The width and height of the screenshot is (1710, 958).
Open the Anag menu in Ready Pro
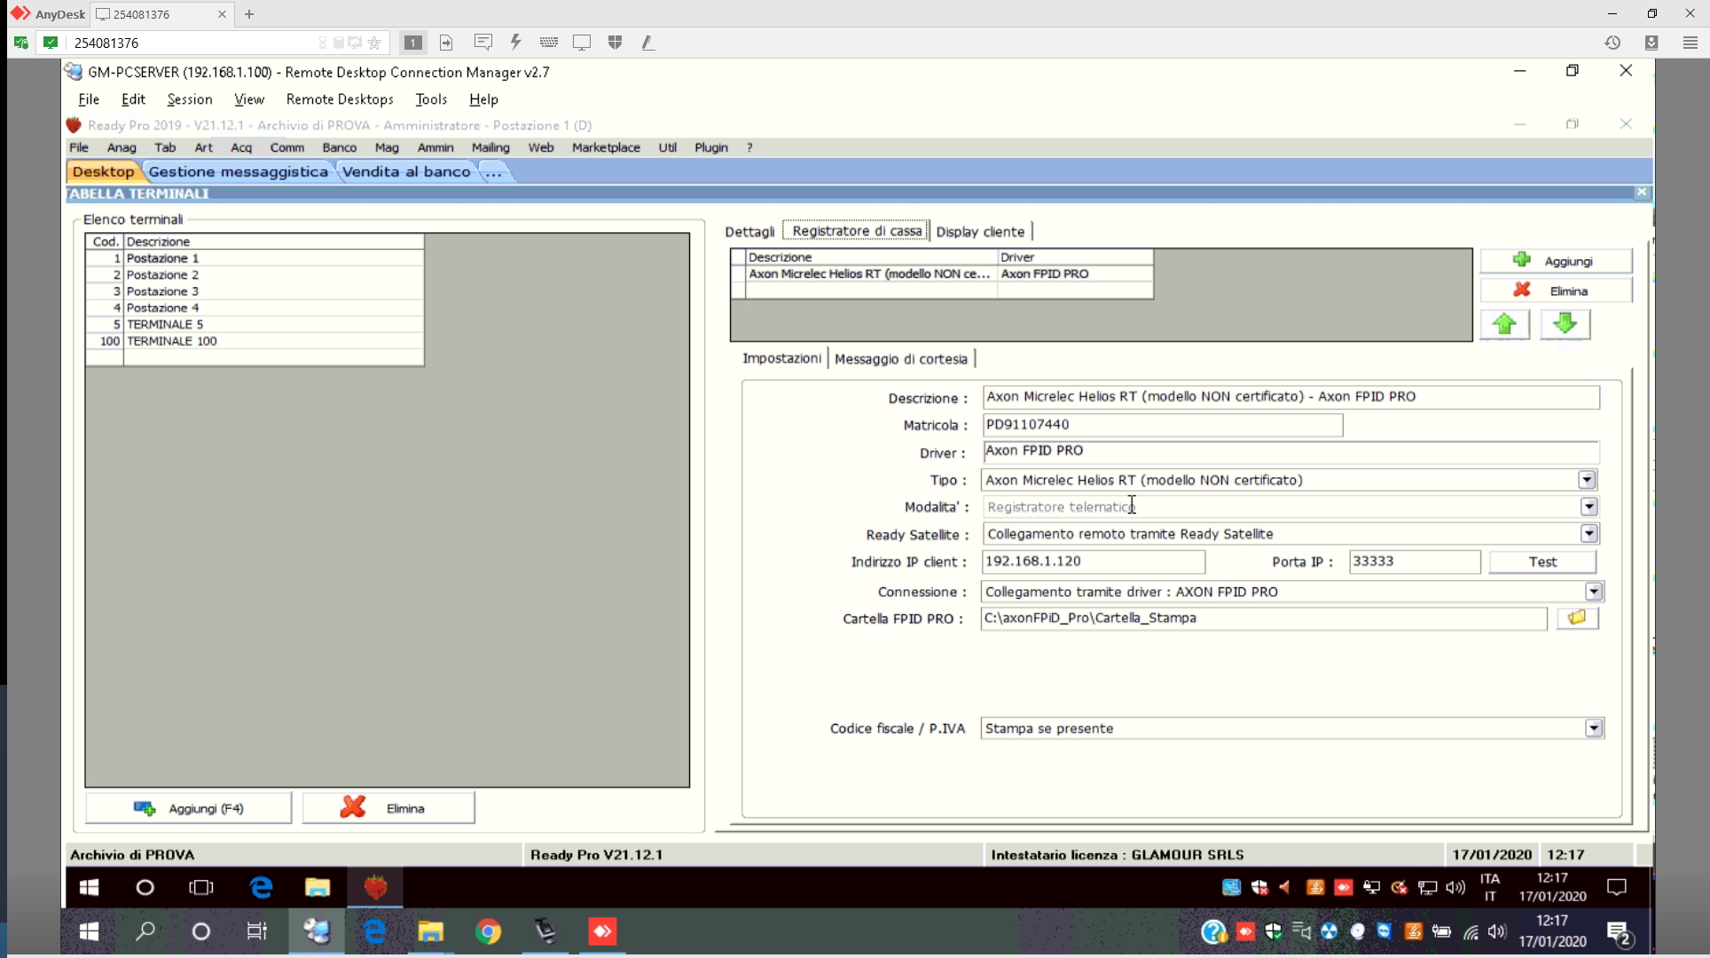coord(122,147)
